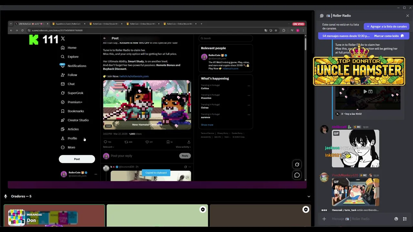Open the options ellipsis on brunom420 reply
This screenshot has height=232, width=413.
190,167
